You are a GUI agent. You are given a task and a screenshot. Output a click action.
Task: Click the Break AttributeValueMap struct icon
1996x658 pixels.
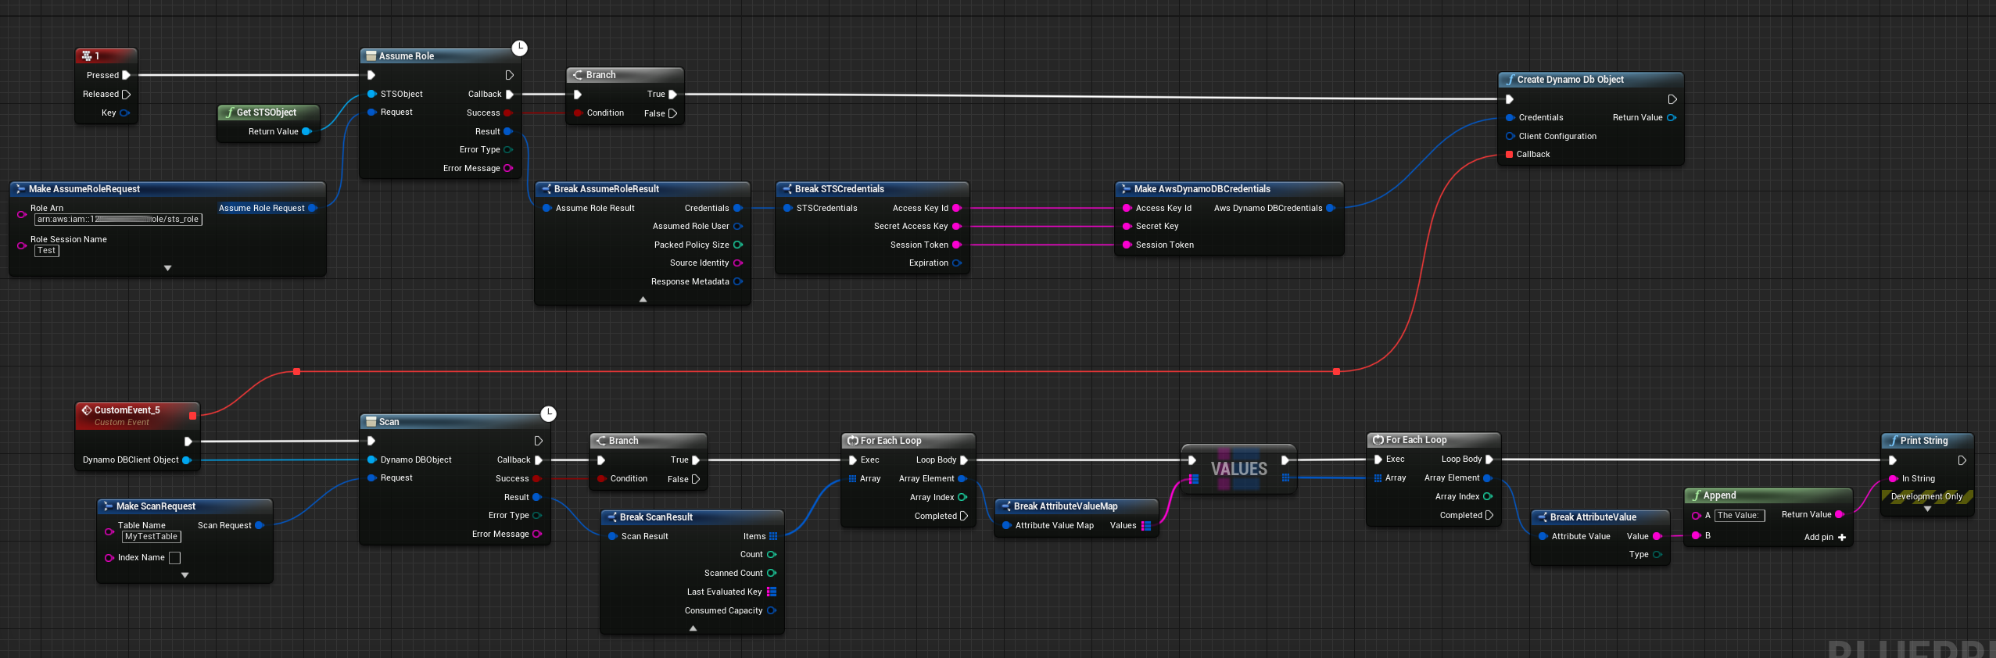(1006, 506)
